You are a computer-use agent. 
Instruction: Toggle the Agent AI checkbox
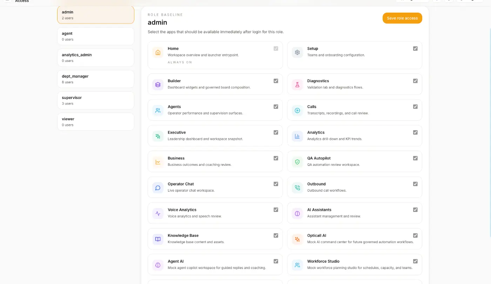coord(276,261)
